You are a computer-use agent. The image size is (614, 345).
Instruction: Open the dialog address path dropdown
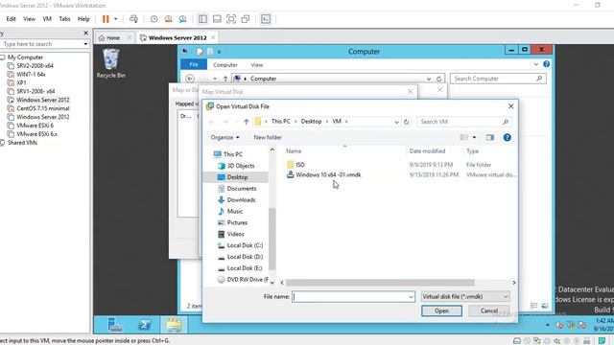tap(396, 122)
